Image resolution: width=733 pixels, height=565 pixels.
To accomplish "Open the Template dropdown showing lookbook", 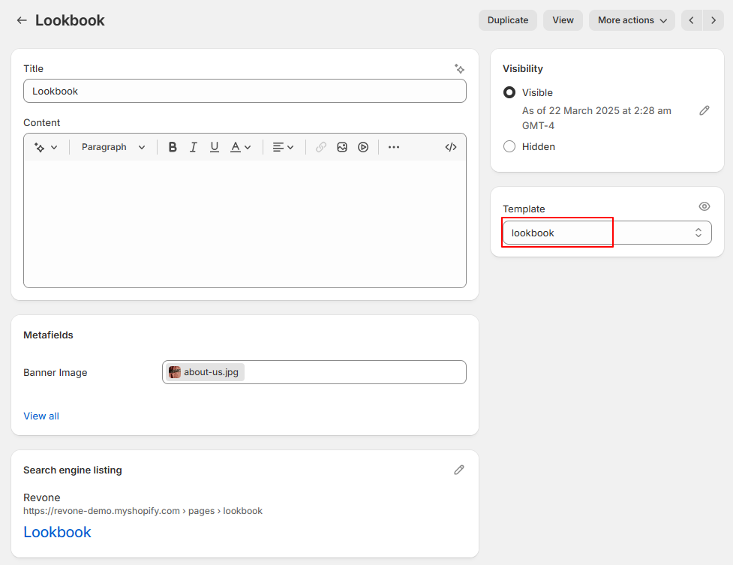I will click(x=606, y=233).
